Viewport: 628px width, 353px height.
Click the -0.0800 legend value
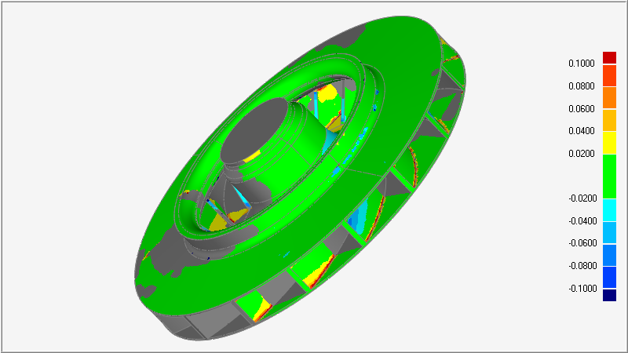click(x=582, y=266)
